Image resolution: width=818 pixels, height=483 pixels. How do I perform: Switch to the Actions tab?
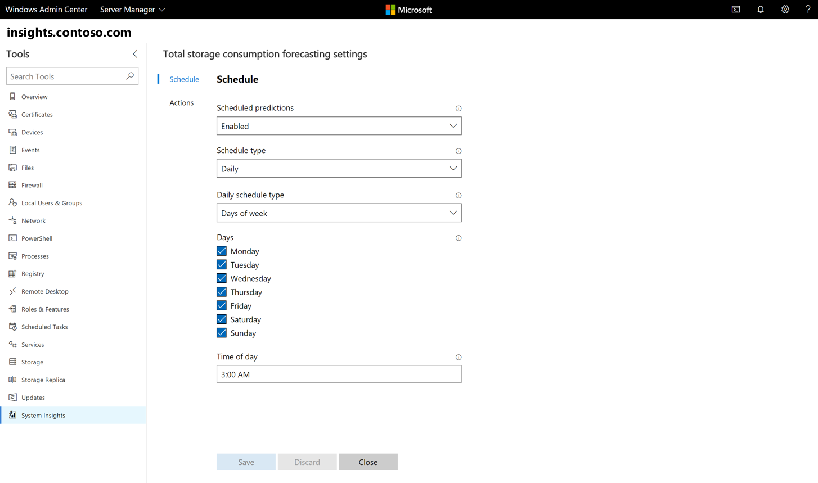pyautogui.click(x=181, y=102)
